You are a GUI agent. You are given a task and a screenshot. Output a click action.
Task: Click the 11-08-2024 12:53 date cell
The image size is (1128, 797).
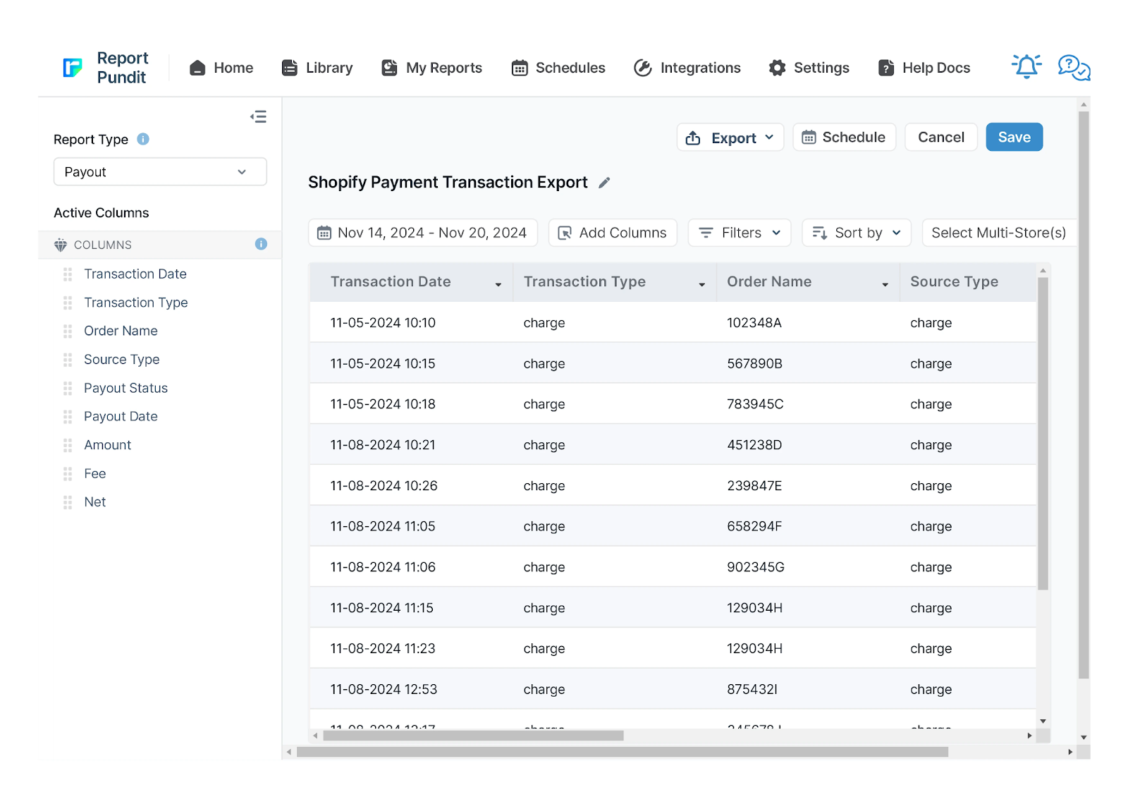[384, 690]
